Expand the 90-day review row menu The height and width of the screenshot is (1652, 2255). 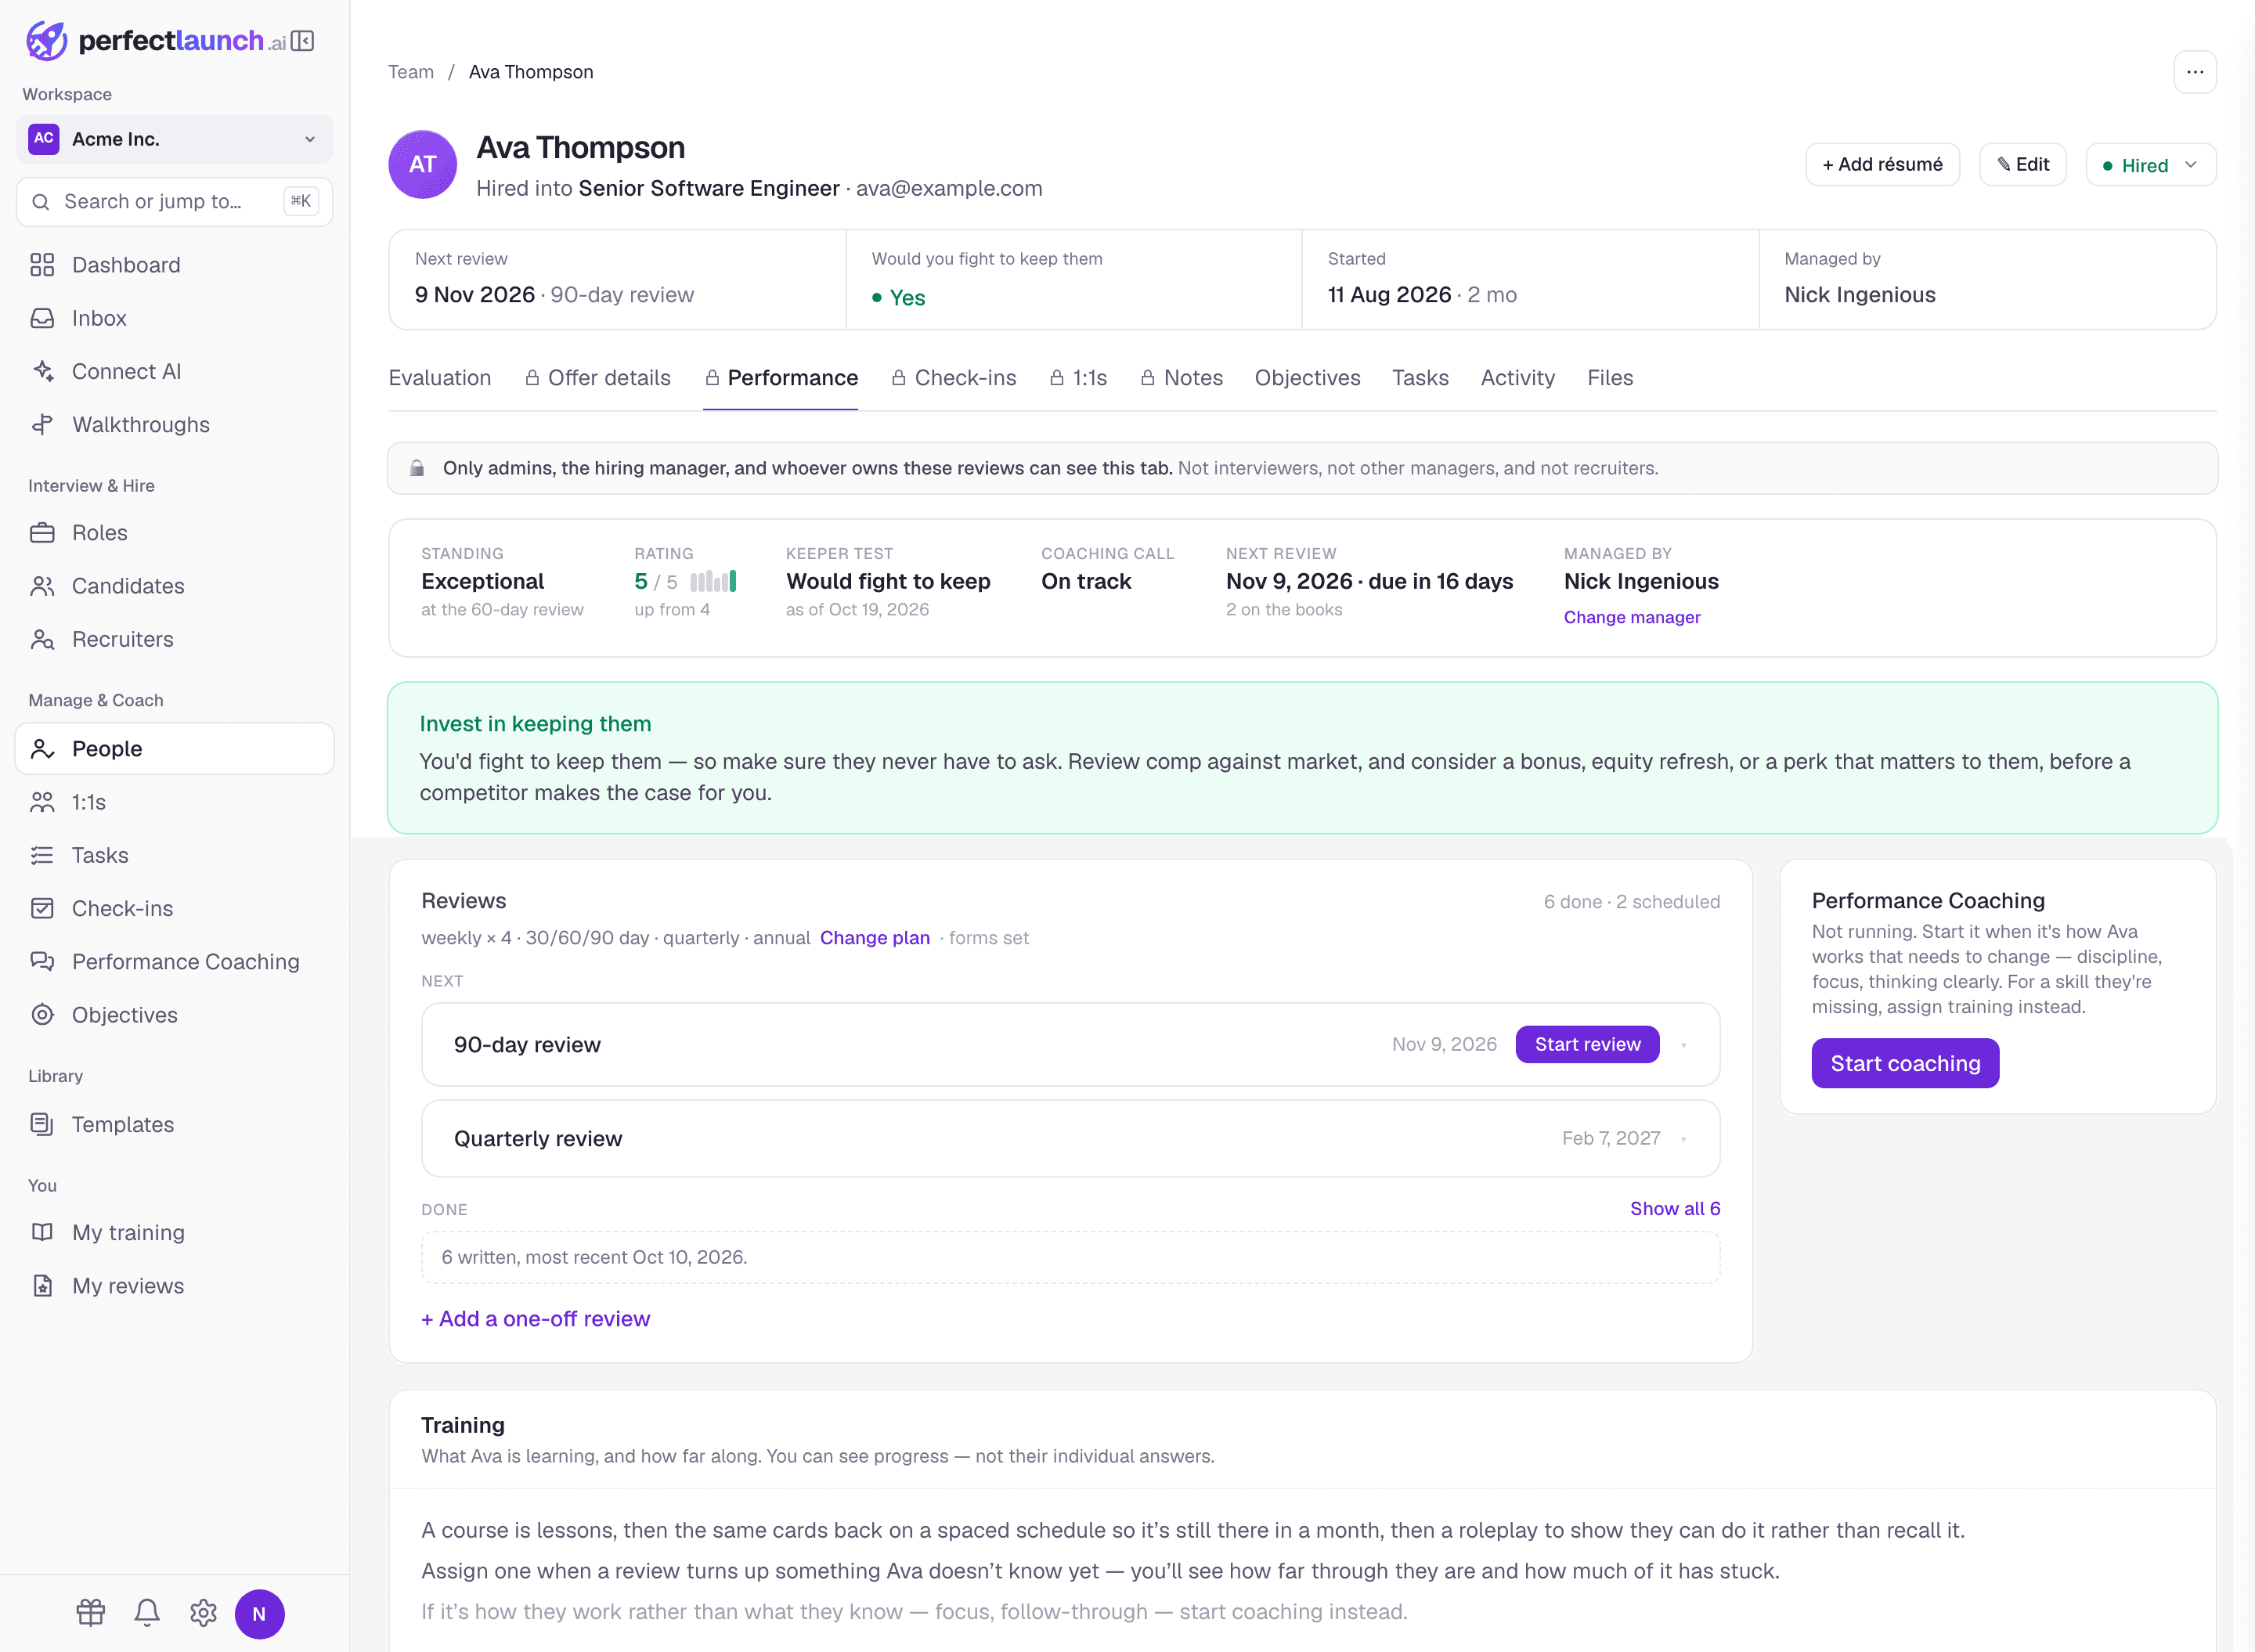coord(1684,1045)
